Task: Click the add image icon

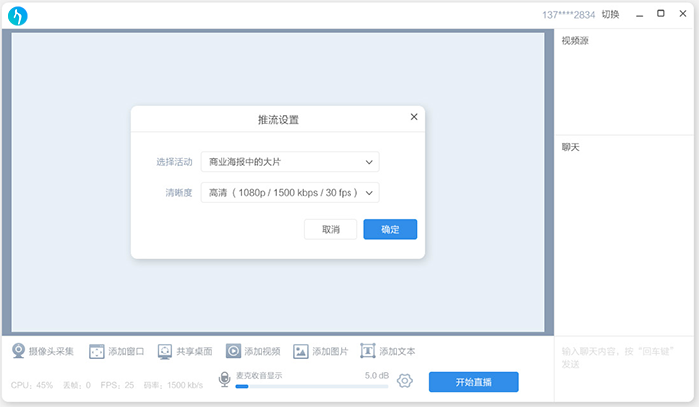Action: coord(301,351)
